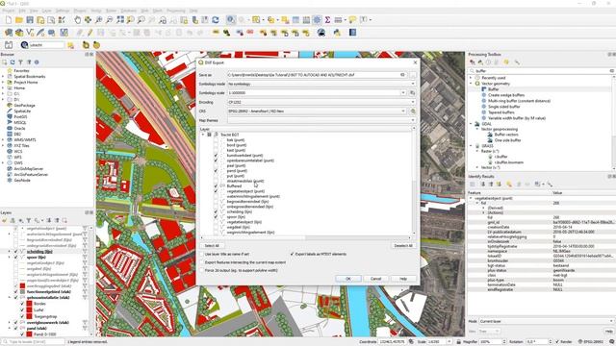Toggle checkbox for Buffered layer in dialog
This screenshot has width=616, height=346.
[x=216, y=185]
